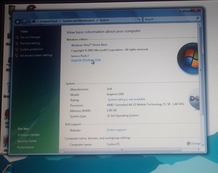218x173 pixels.
Task: Click the Back navigation arrow button
Action: tap(18, 22)
